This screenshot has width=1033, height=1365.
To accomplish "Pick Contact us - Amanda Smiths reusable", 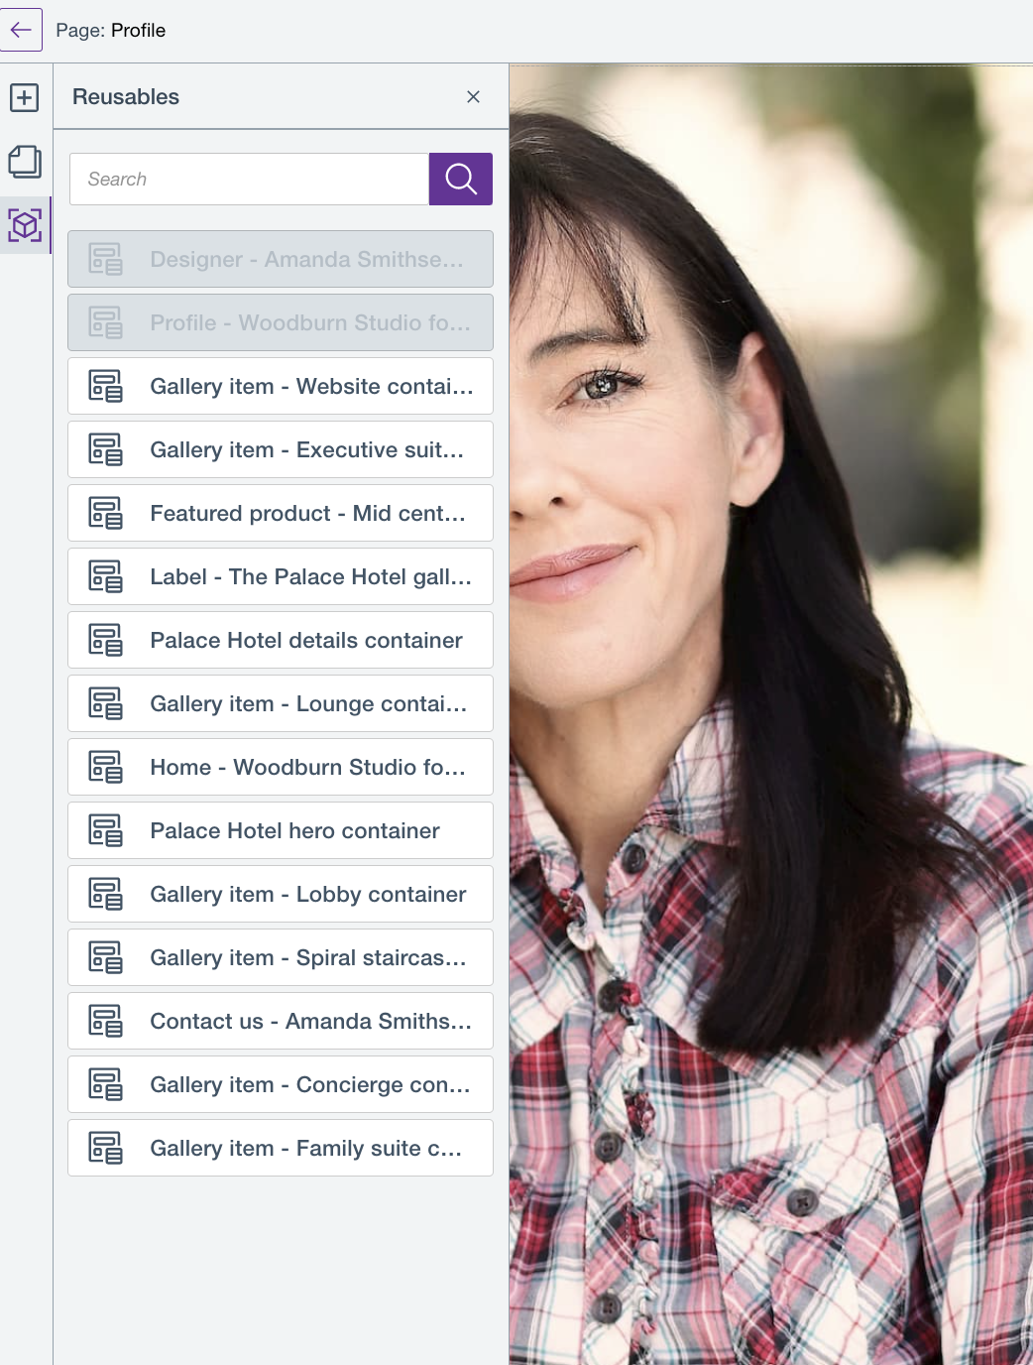I will click(x=281, y=1021).
